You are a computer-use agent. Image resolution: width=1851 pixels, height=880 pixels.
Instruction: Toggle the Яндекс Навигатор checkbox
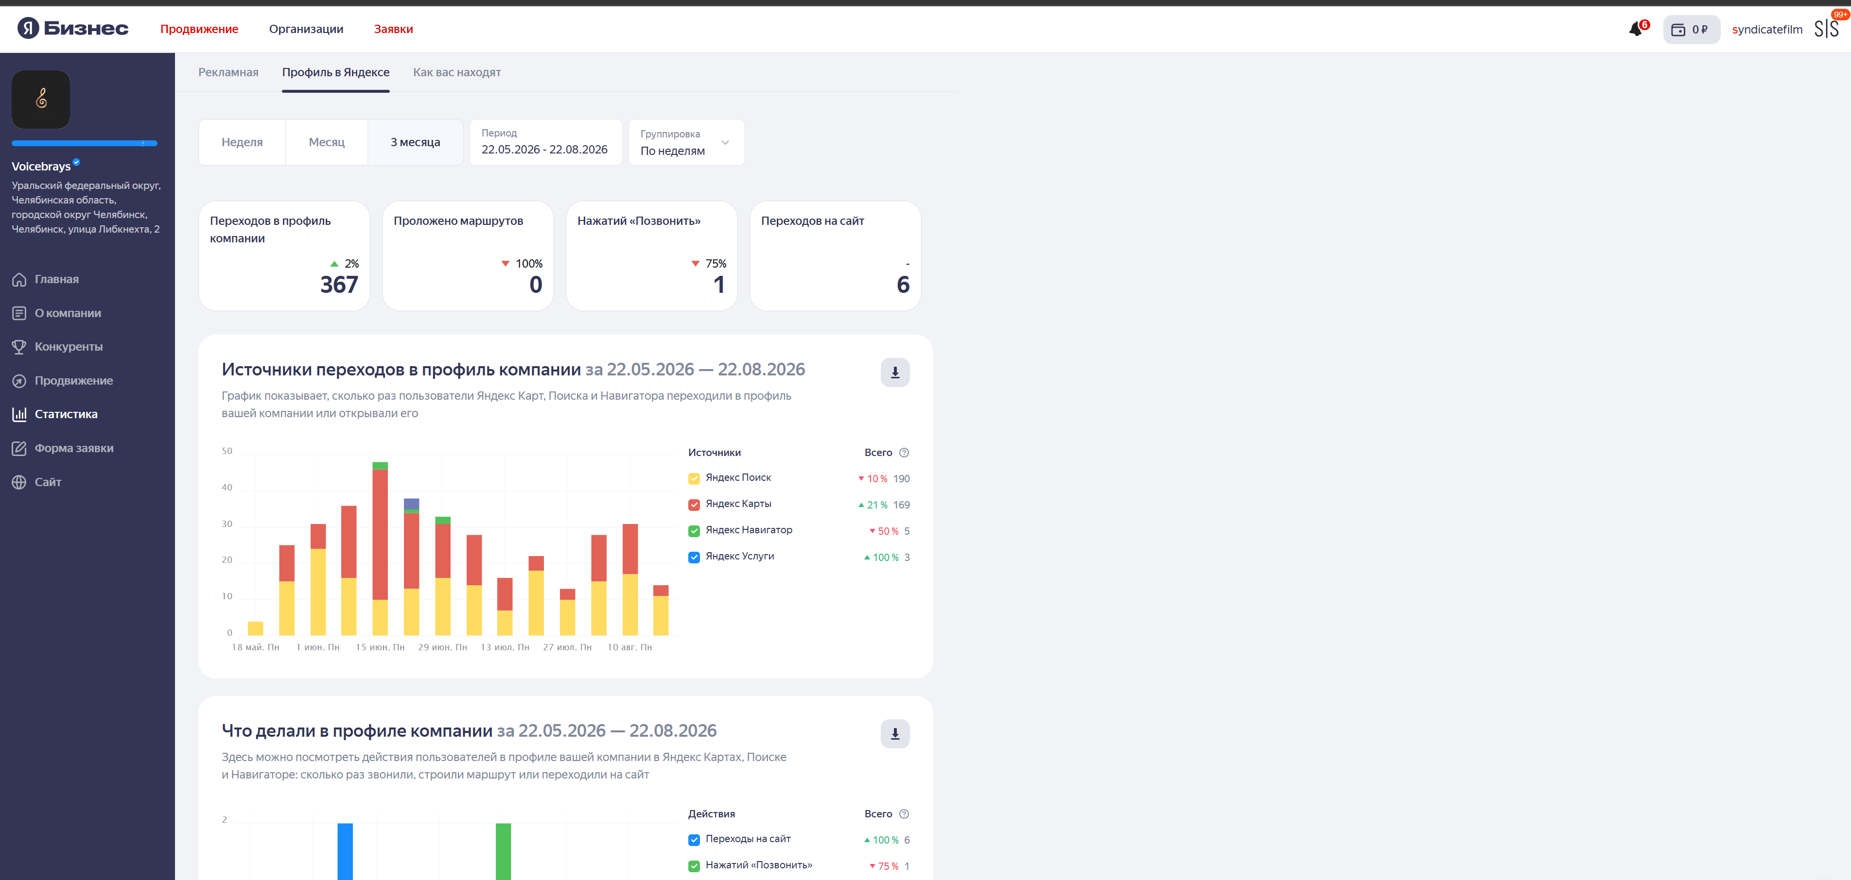(694, 531)
